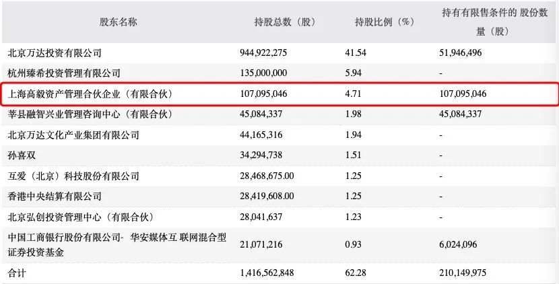Click share count 944,922,275
The width and height of the screenshot is (559, 284).
click(x=263, y=52)
